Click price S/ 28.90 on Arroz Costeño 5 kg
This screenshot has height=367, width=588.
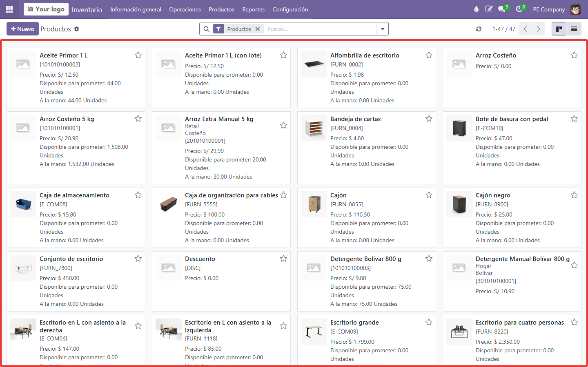(68, 138)
